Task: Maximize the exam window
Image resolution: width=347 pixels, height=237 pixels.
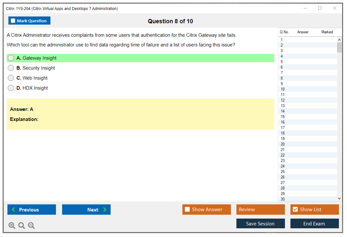Action: [320, 8]
